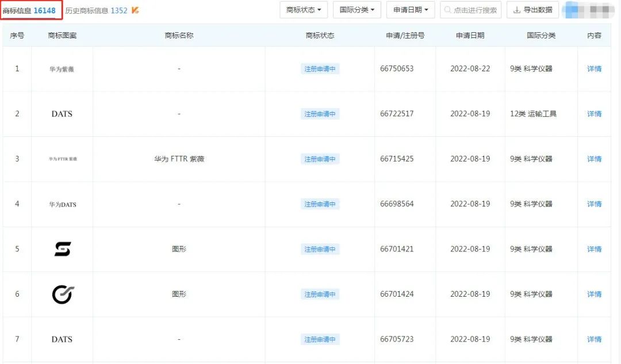Click 注册申请中 status tag in row 6

pyautogui.click(x=320, y=294)
